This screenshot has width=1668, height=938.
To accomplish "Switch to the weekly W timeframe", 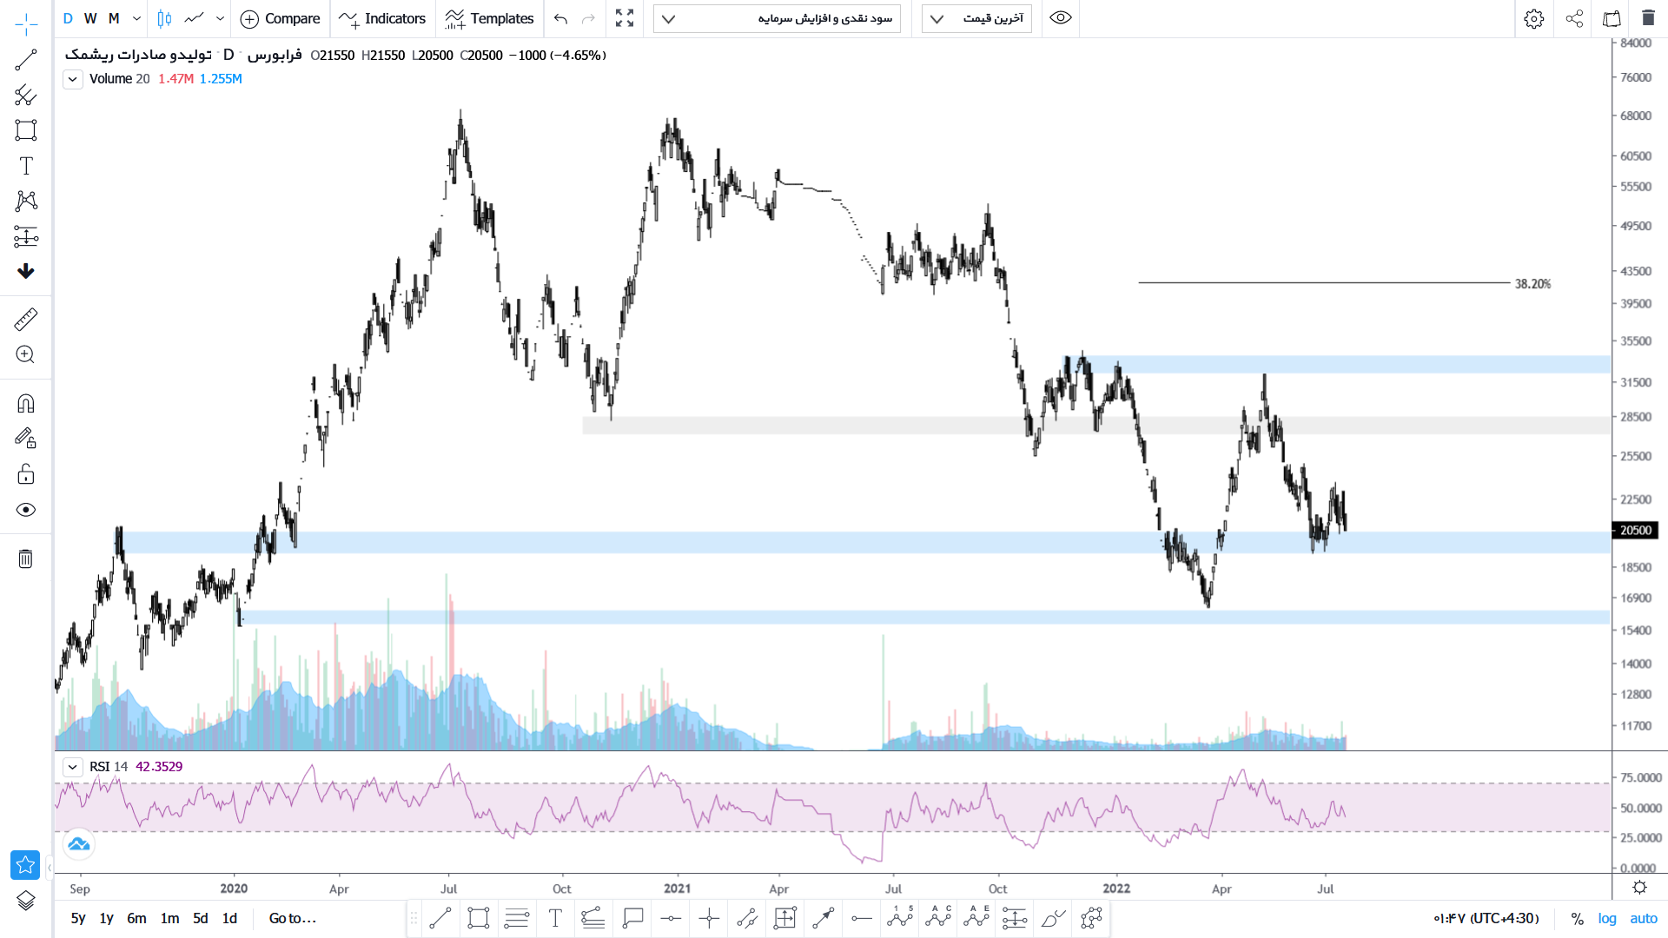I will click(90, 18).
